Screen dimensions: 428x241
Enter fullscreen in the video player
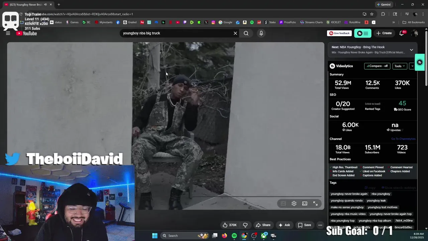point(315,204)
